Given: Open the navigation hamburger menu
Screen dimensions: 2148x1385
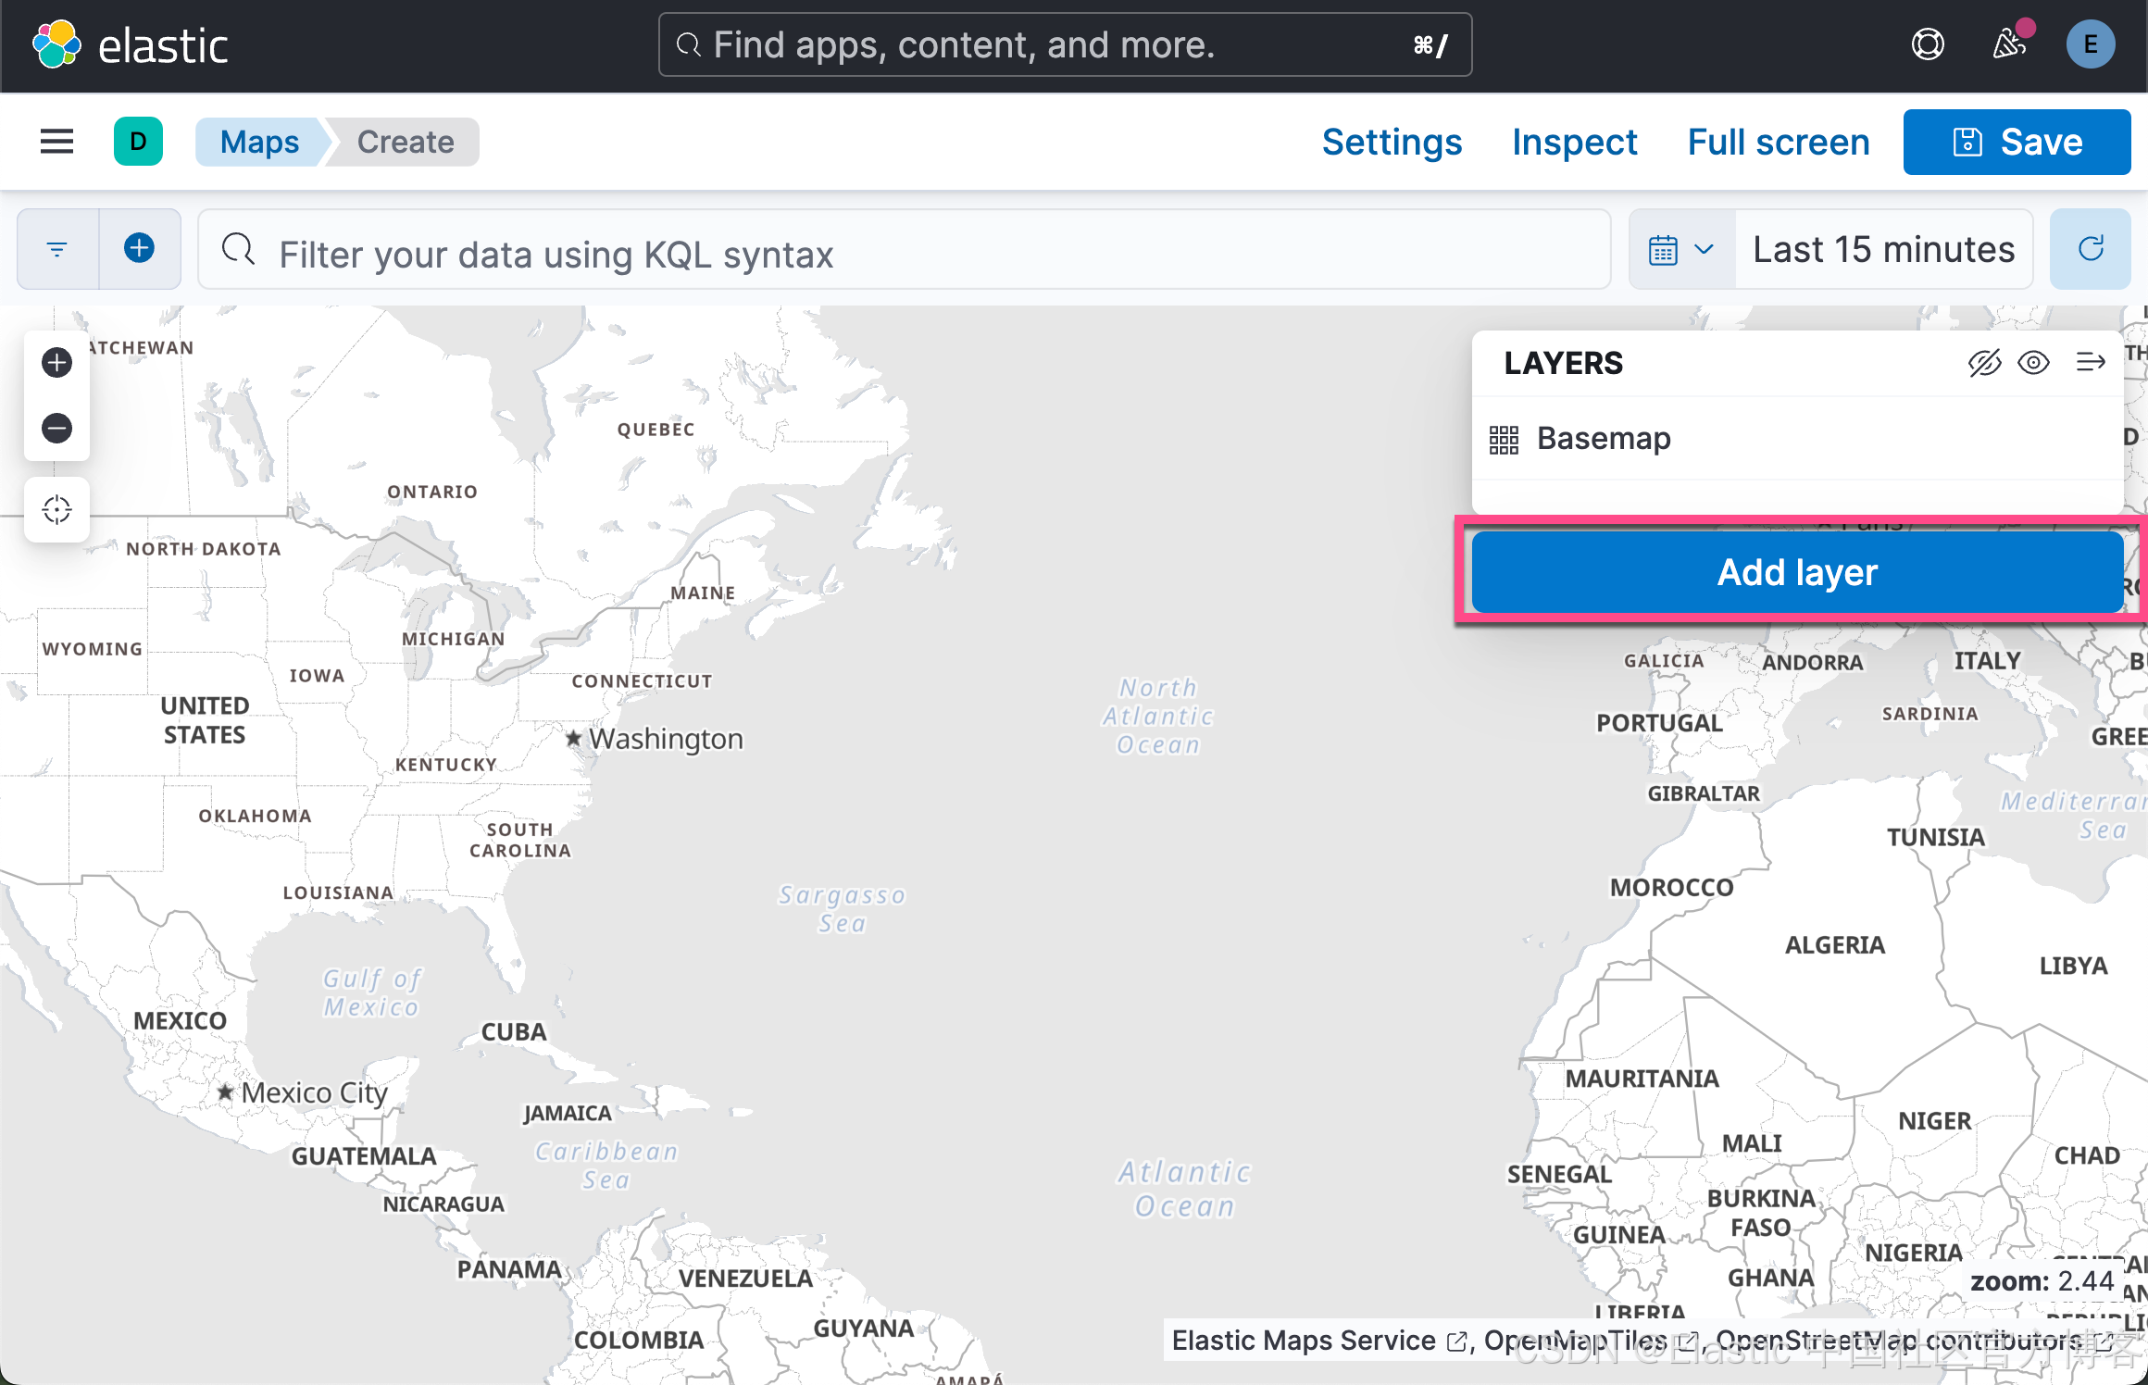Looking at the screenshot, I should tap(56, 141).
